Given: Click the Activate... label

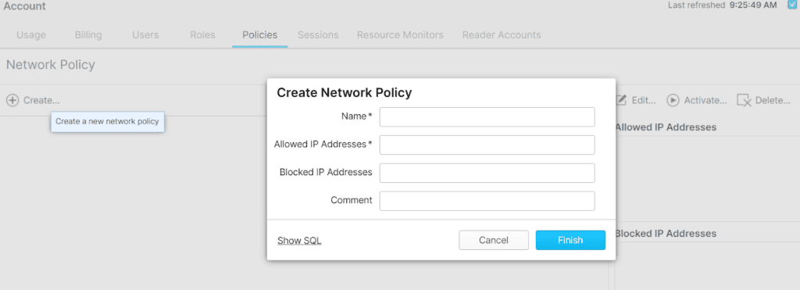Looking at the screenshot, I should (x=705, y=101).
